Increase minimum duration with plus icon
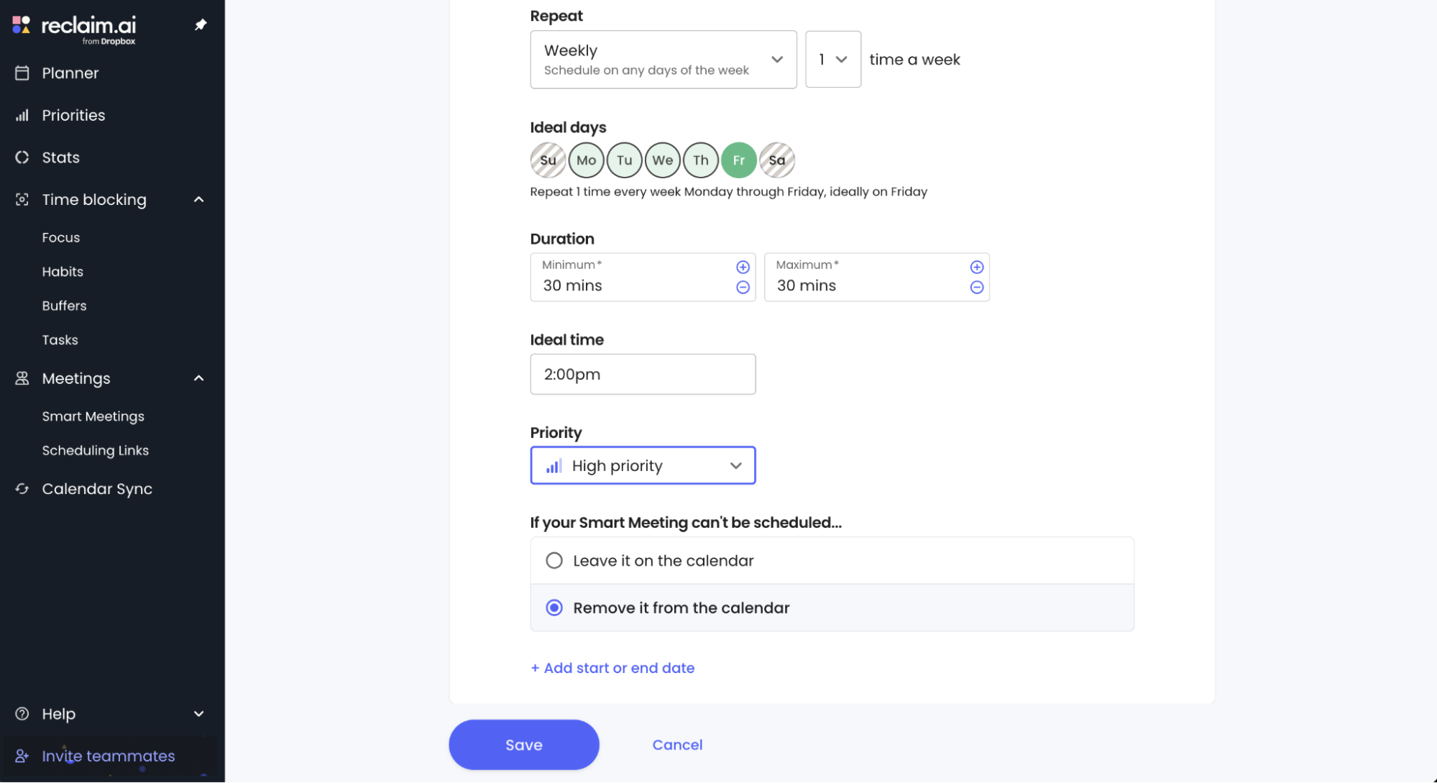1437x783 pixels. click(x=743, y=267)
